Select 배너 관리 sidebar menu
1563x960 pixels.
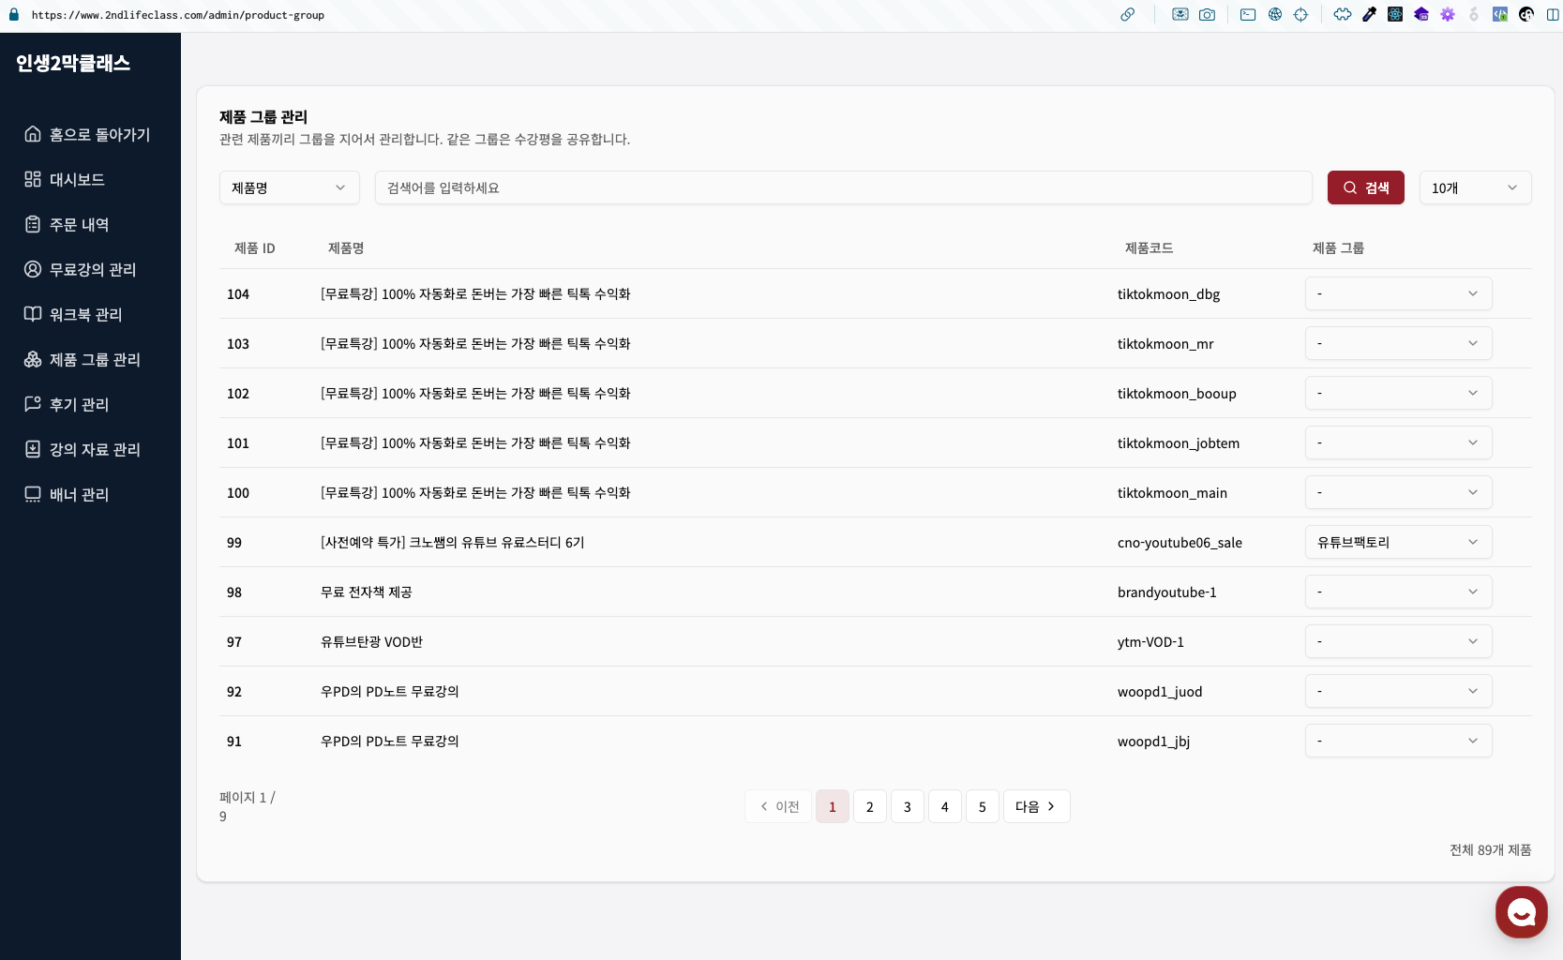(x=79, y=494)
